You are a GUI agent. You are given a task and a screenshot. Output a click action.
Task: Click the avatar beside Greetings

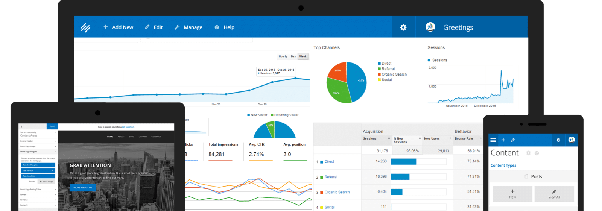point(430,27)
